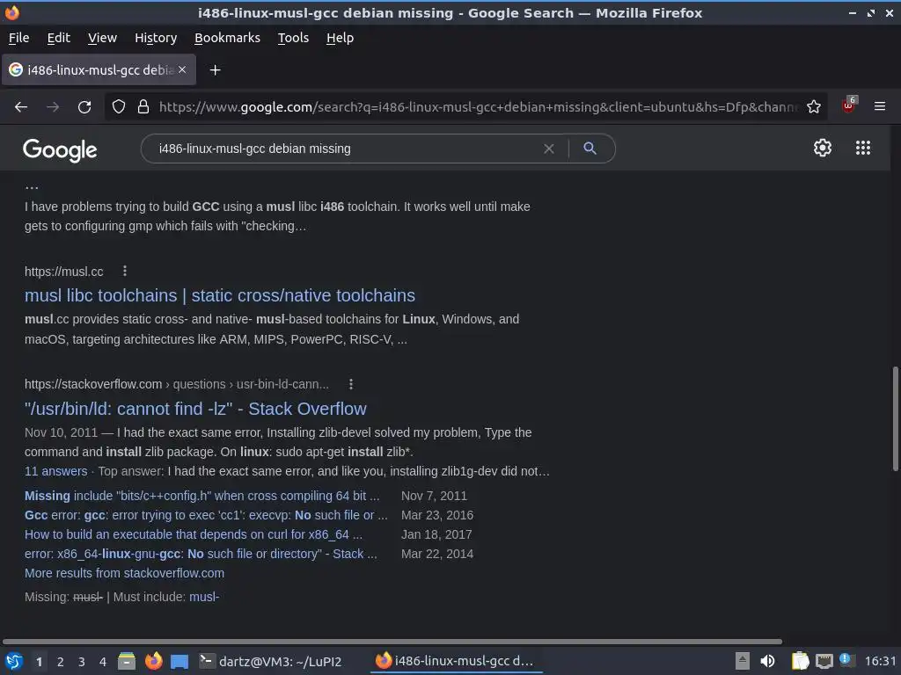Open a new tab
The width and height of the screenshot is (901, 675).
tap(215, 70)
